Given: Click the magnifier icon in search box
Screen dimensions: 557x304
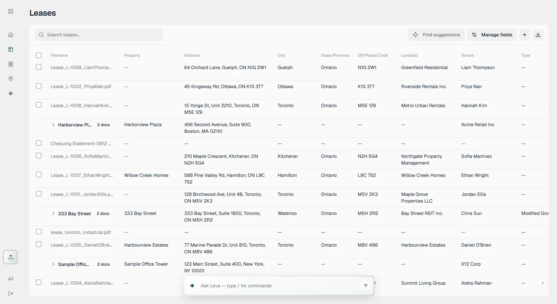Looking at the screenshot, I should click(x=41, y=35).
